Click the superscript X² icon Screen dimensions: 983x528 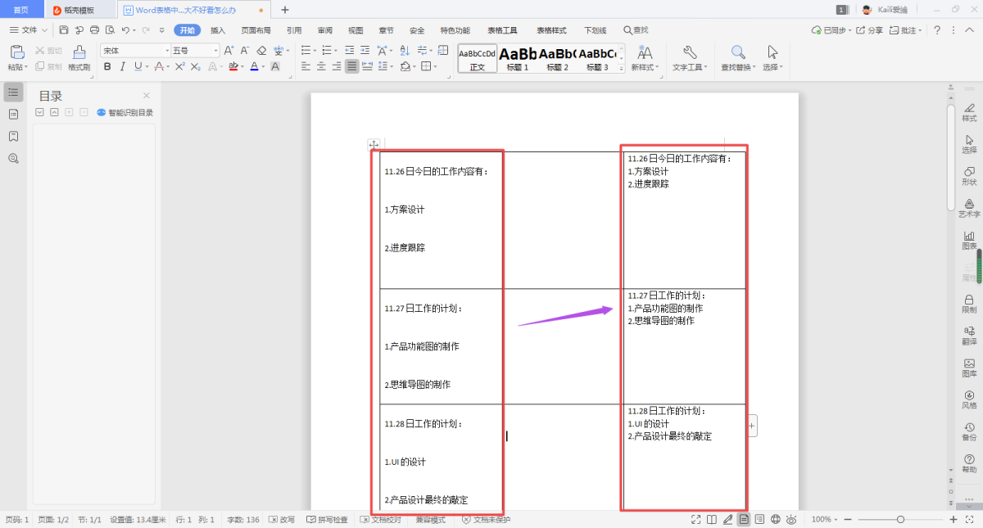180,66
